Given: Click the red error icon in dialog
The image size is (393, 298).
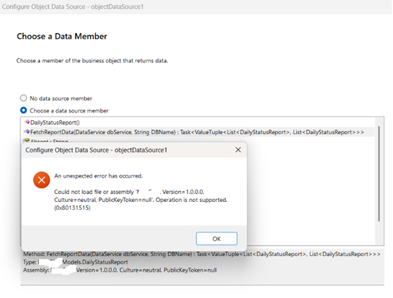Looking at the screenshot, I should (x=41, y=180).
